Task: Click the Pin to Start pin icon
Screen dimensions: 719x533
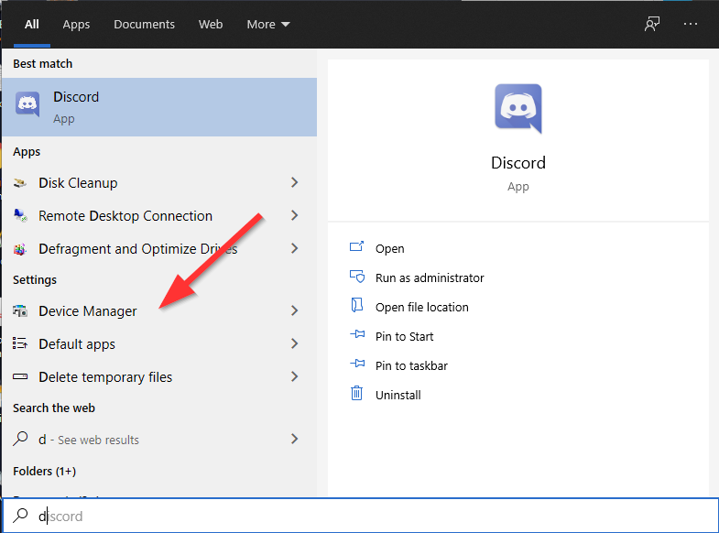Action: pos(357,335)
